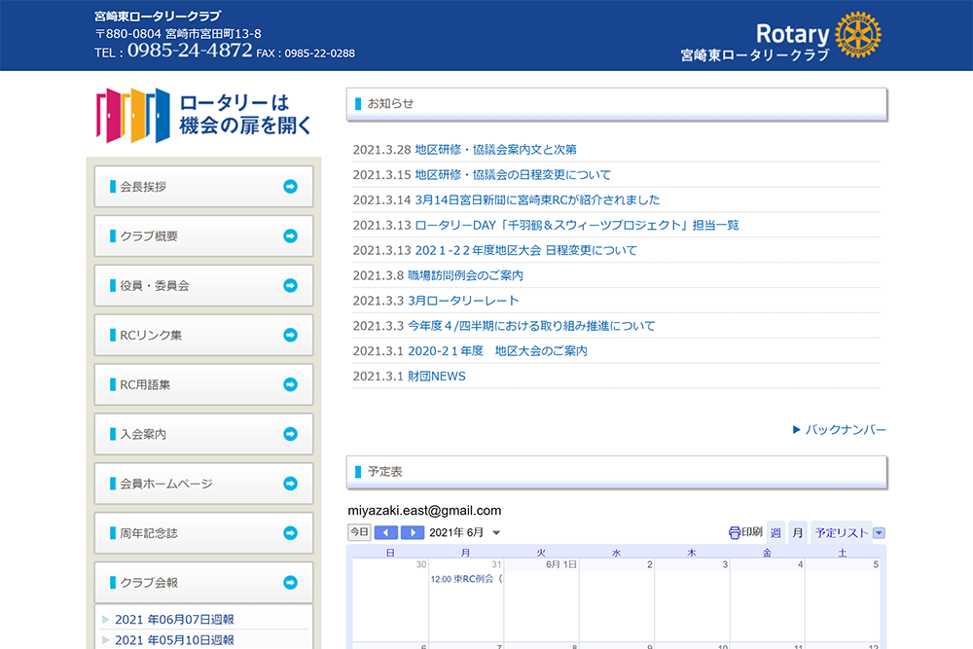This screenshot has height=649, width=973.
Task: Open 2021-22年度地区大会 日程変更 link
Action: (x=526, y=251)
